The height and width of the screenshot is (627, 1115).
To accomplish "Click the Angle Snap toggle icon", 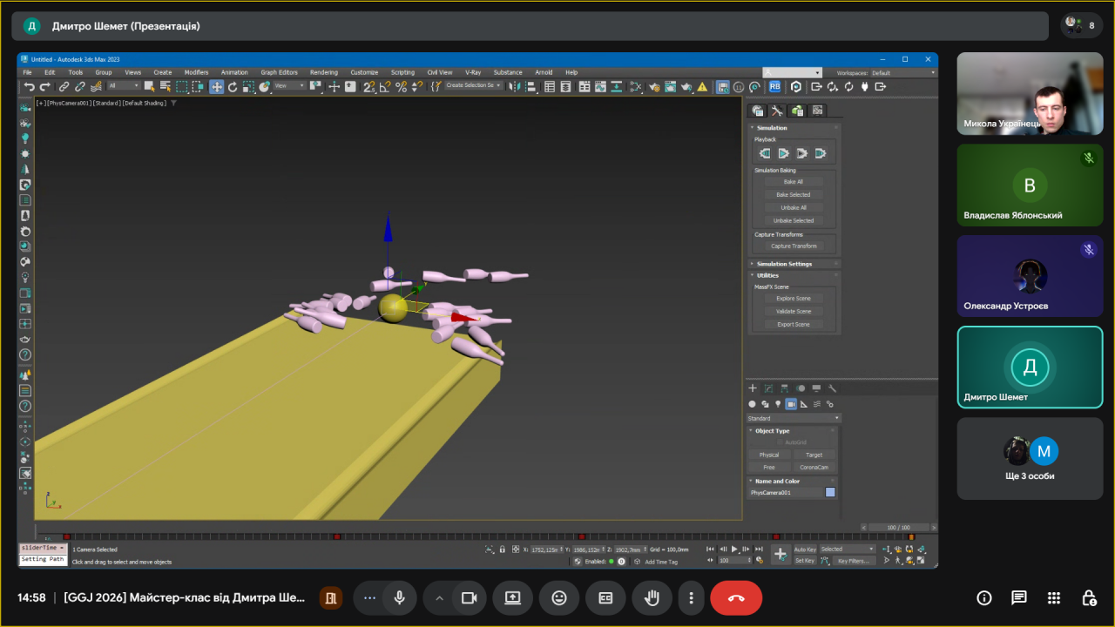I will (x=385, y=86).
